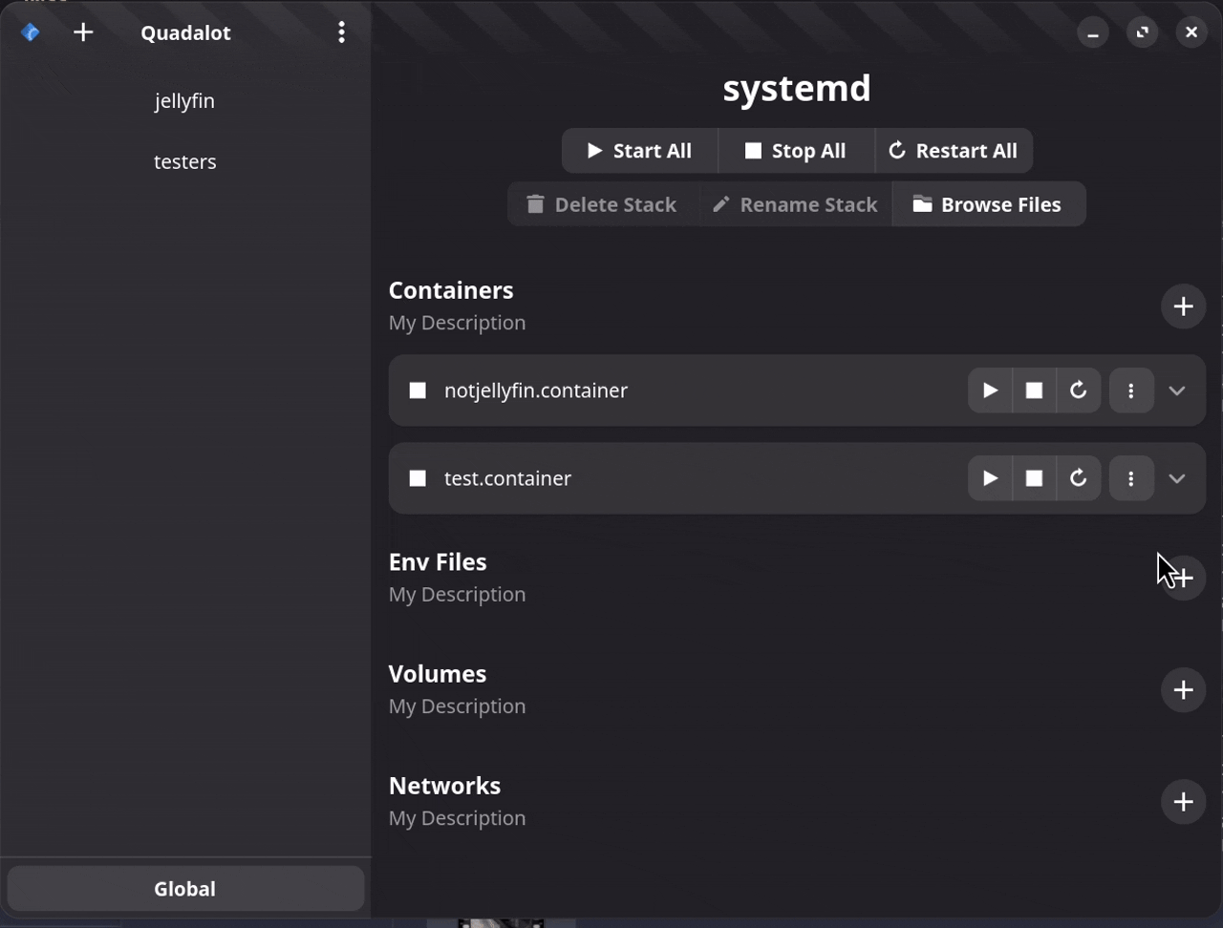The height and width of the screenshot is (928, 1223).
Task: Click the Restart All button
Action: pos(954,151)
